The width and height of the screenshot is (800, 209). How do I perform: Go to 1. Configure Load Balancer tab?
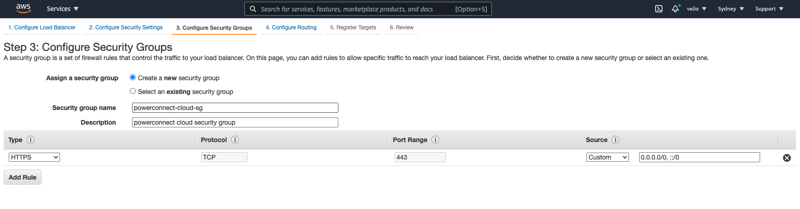(42, 27)
